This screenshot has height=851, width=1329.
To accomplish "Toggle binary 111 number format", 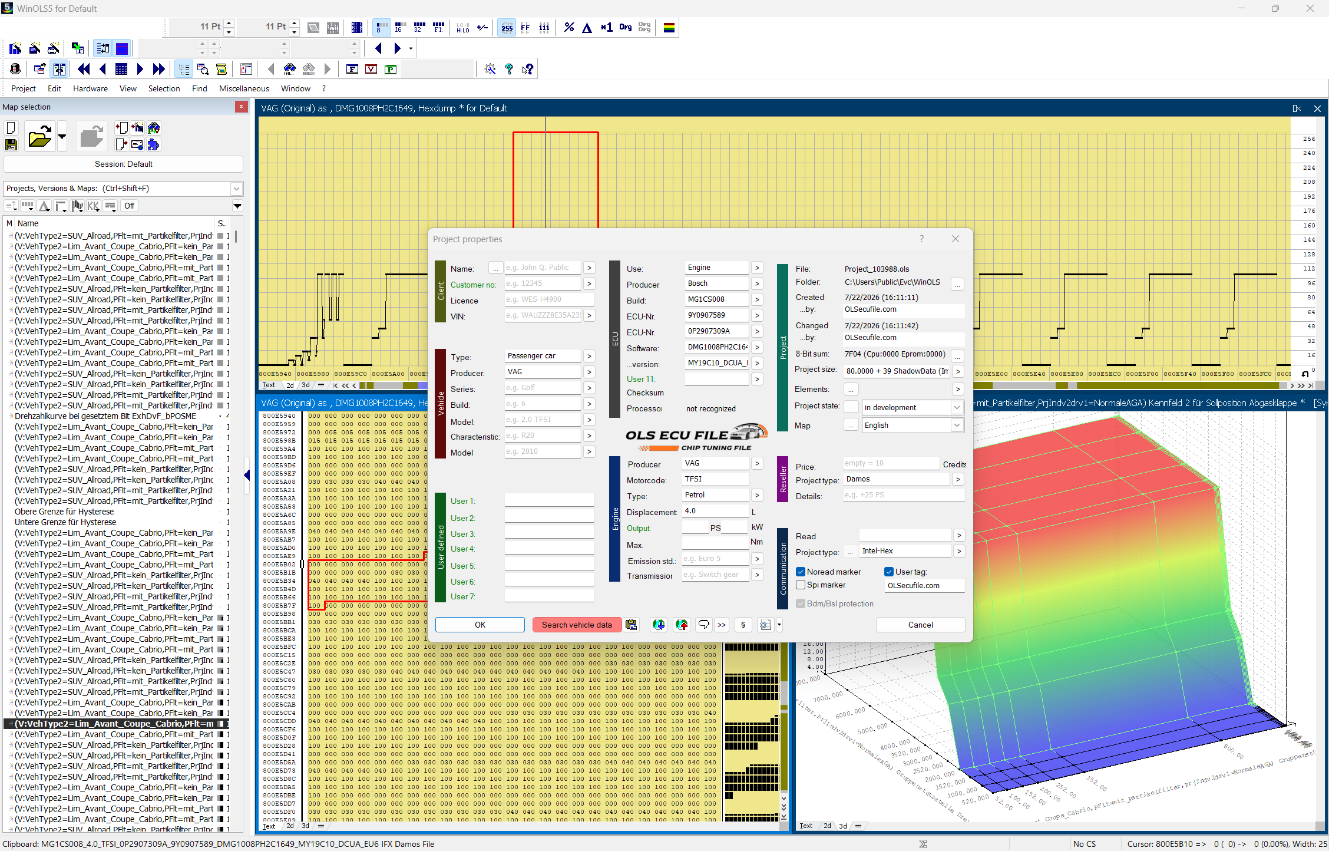I will [x=544, y=27].
